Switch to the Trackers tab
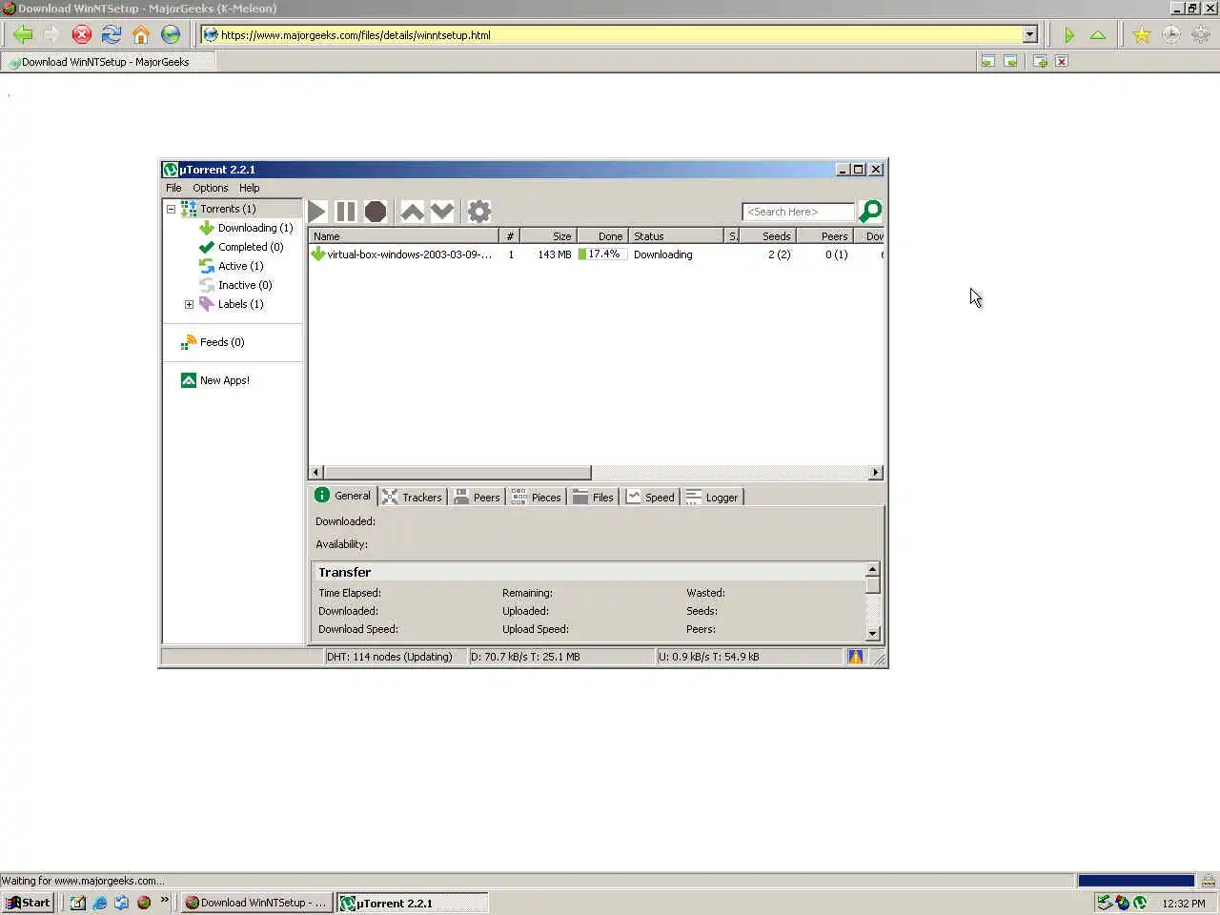Screen dimensions: 1220x915 (x=412, y=497)
